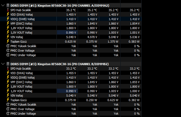Select DIMM #1 header Kingston KF560C30-16 DIMMA2
The height and width of the screenshot is (117, 181).
pos(60,6)
